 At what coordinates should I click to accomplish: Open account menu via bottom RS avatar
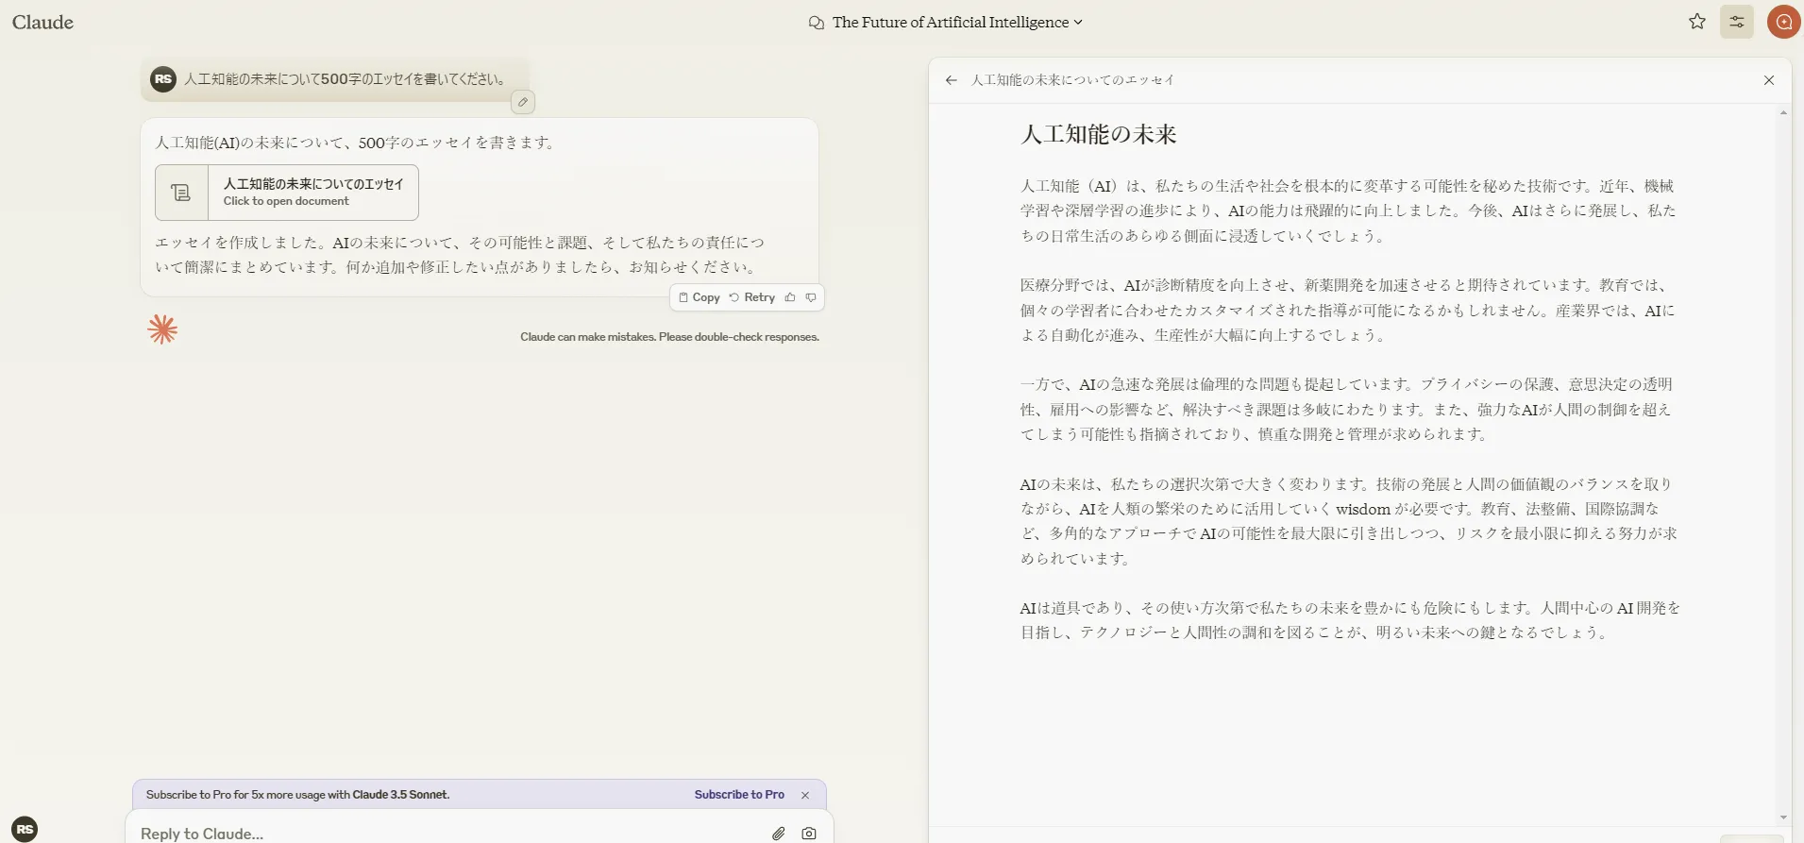[x=25, y=829]
